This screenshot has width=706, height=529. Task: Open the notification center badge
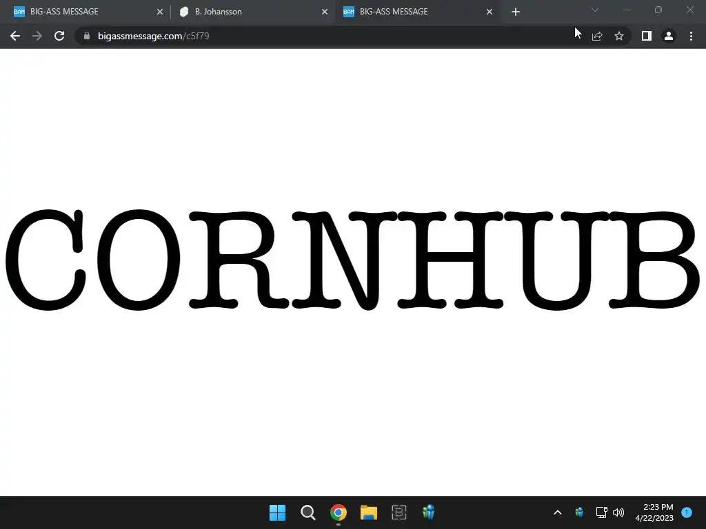click(687, 512)
